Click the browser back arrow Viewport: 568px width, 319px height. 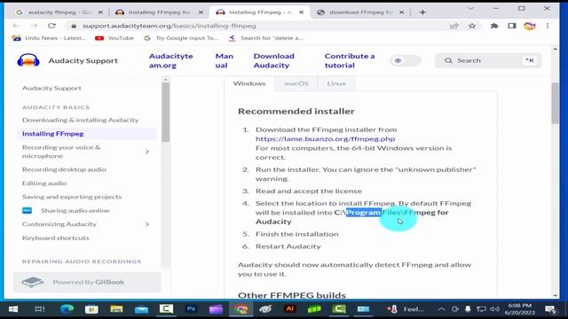coord(16,26)
